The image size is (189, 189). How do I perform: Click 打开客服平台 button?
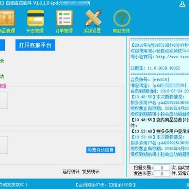coord(35,45)
